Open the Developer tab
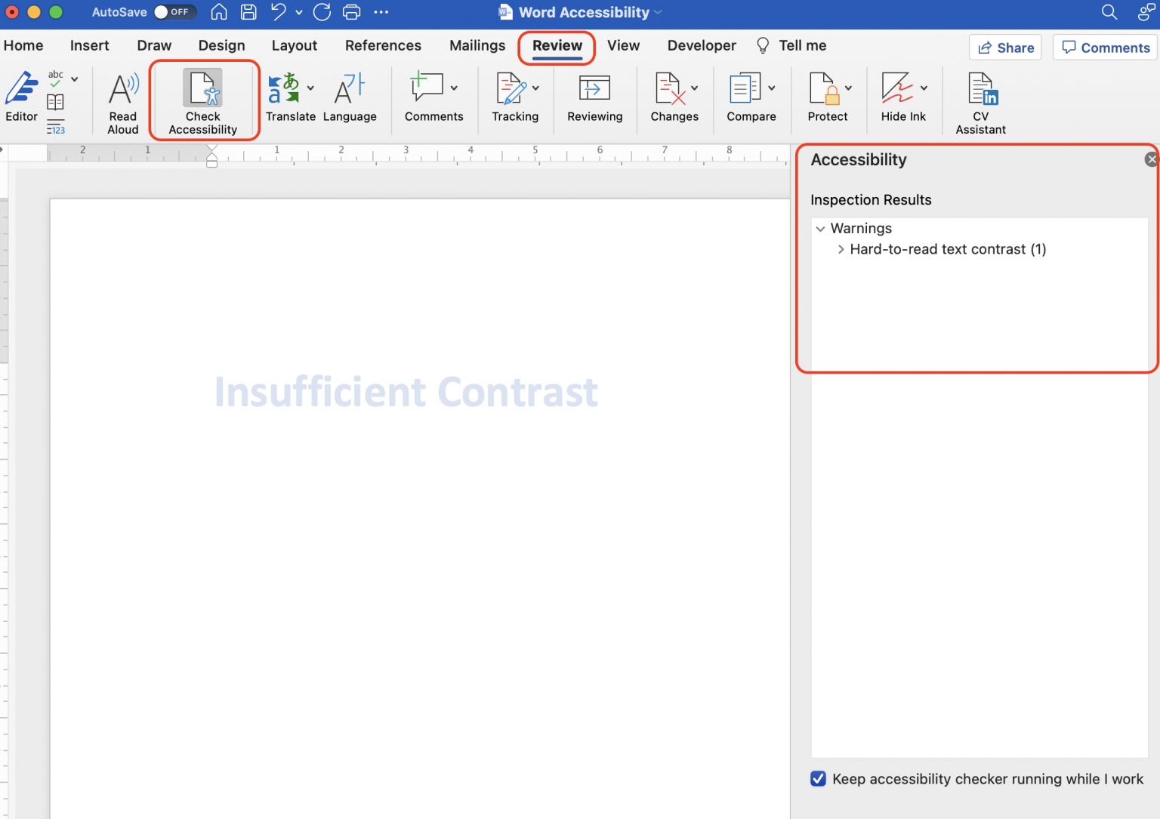Image resolution: width=1160 pixels, height=819 pixels. (701, 45)
